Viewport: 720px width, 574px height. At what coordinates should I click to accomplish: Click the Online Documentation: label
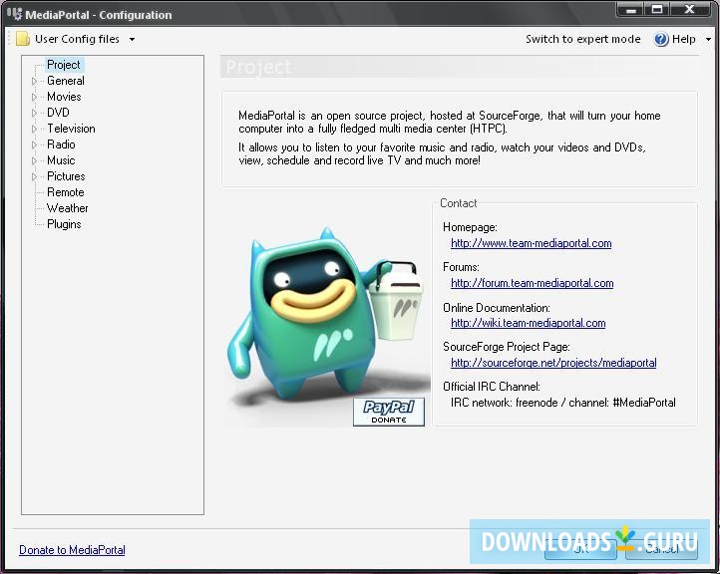tap(497, 307)
